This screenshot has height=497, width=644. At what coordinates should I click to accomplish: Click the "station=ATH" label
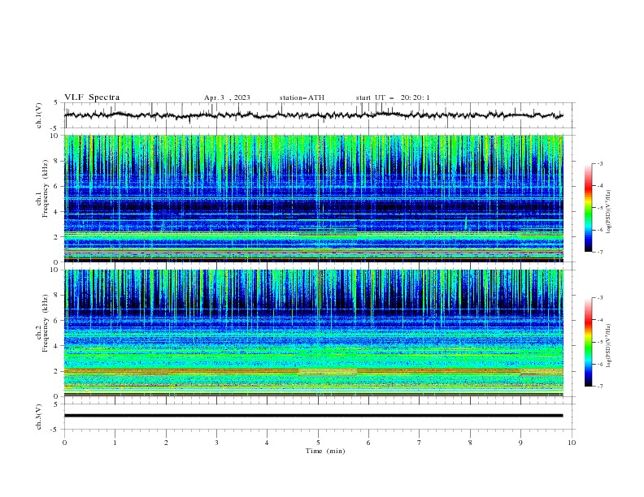302,97
